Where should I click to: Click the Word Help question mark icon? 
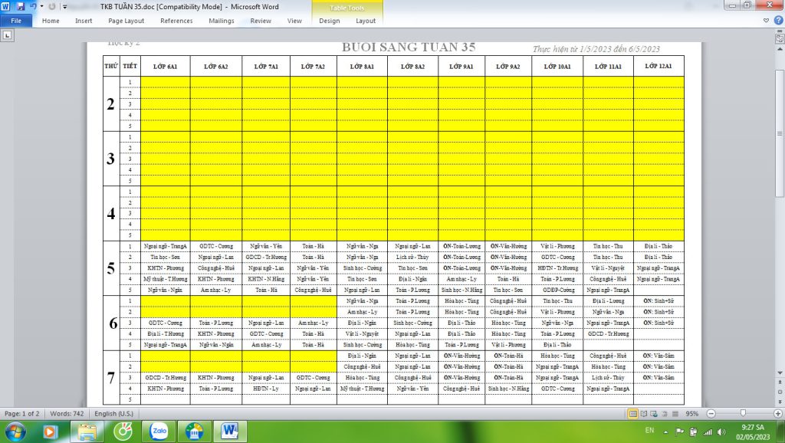click(778, 21)
